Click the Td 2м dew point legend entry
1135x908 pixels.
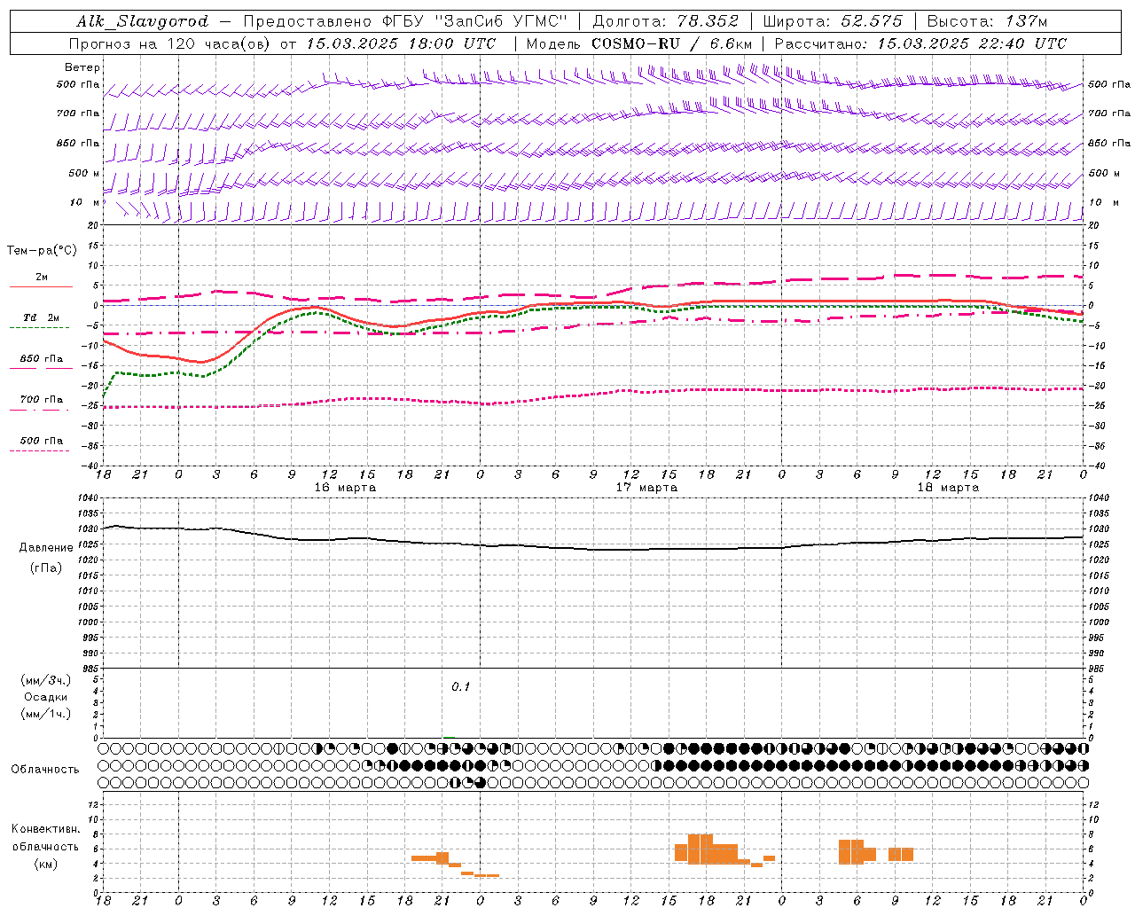42,317
